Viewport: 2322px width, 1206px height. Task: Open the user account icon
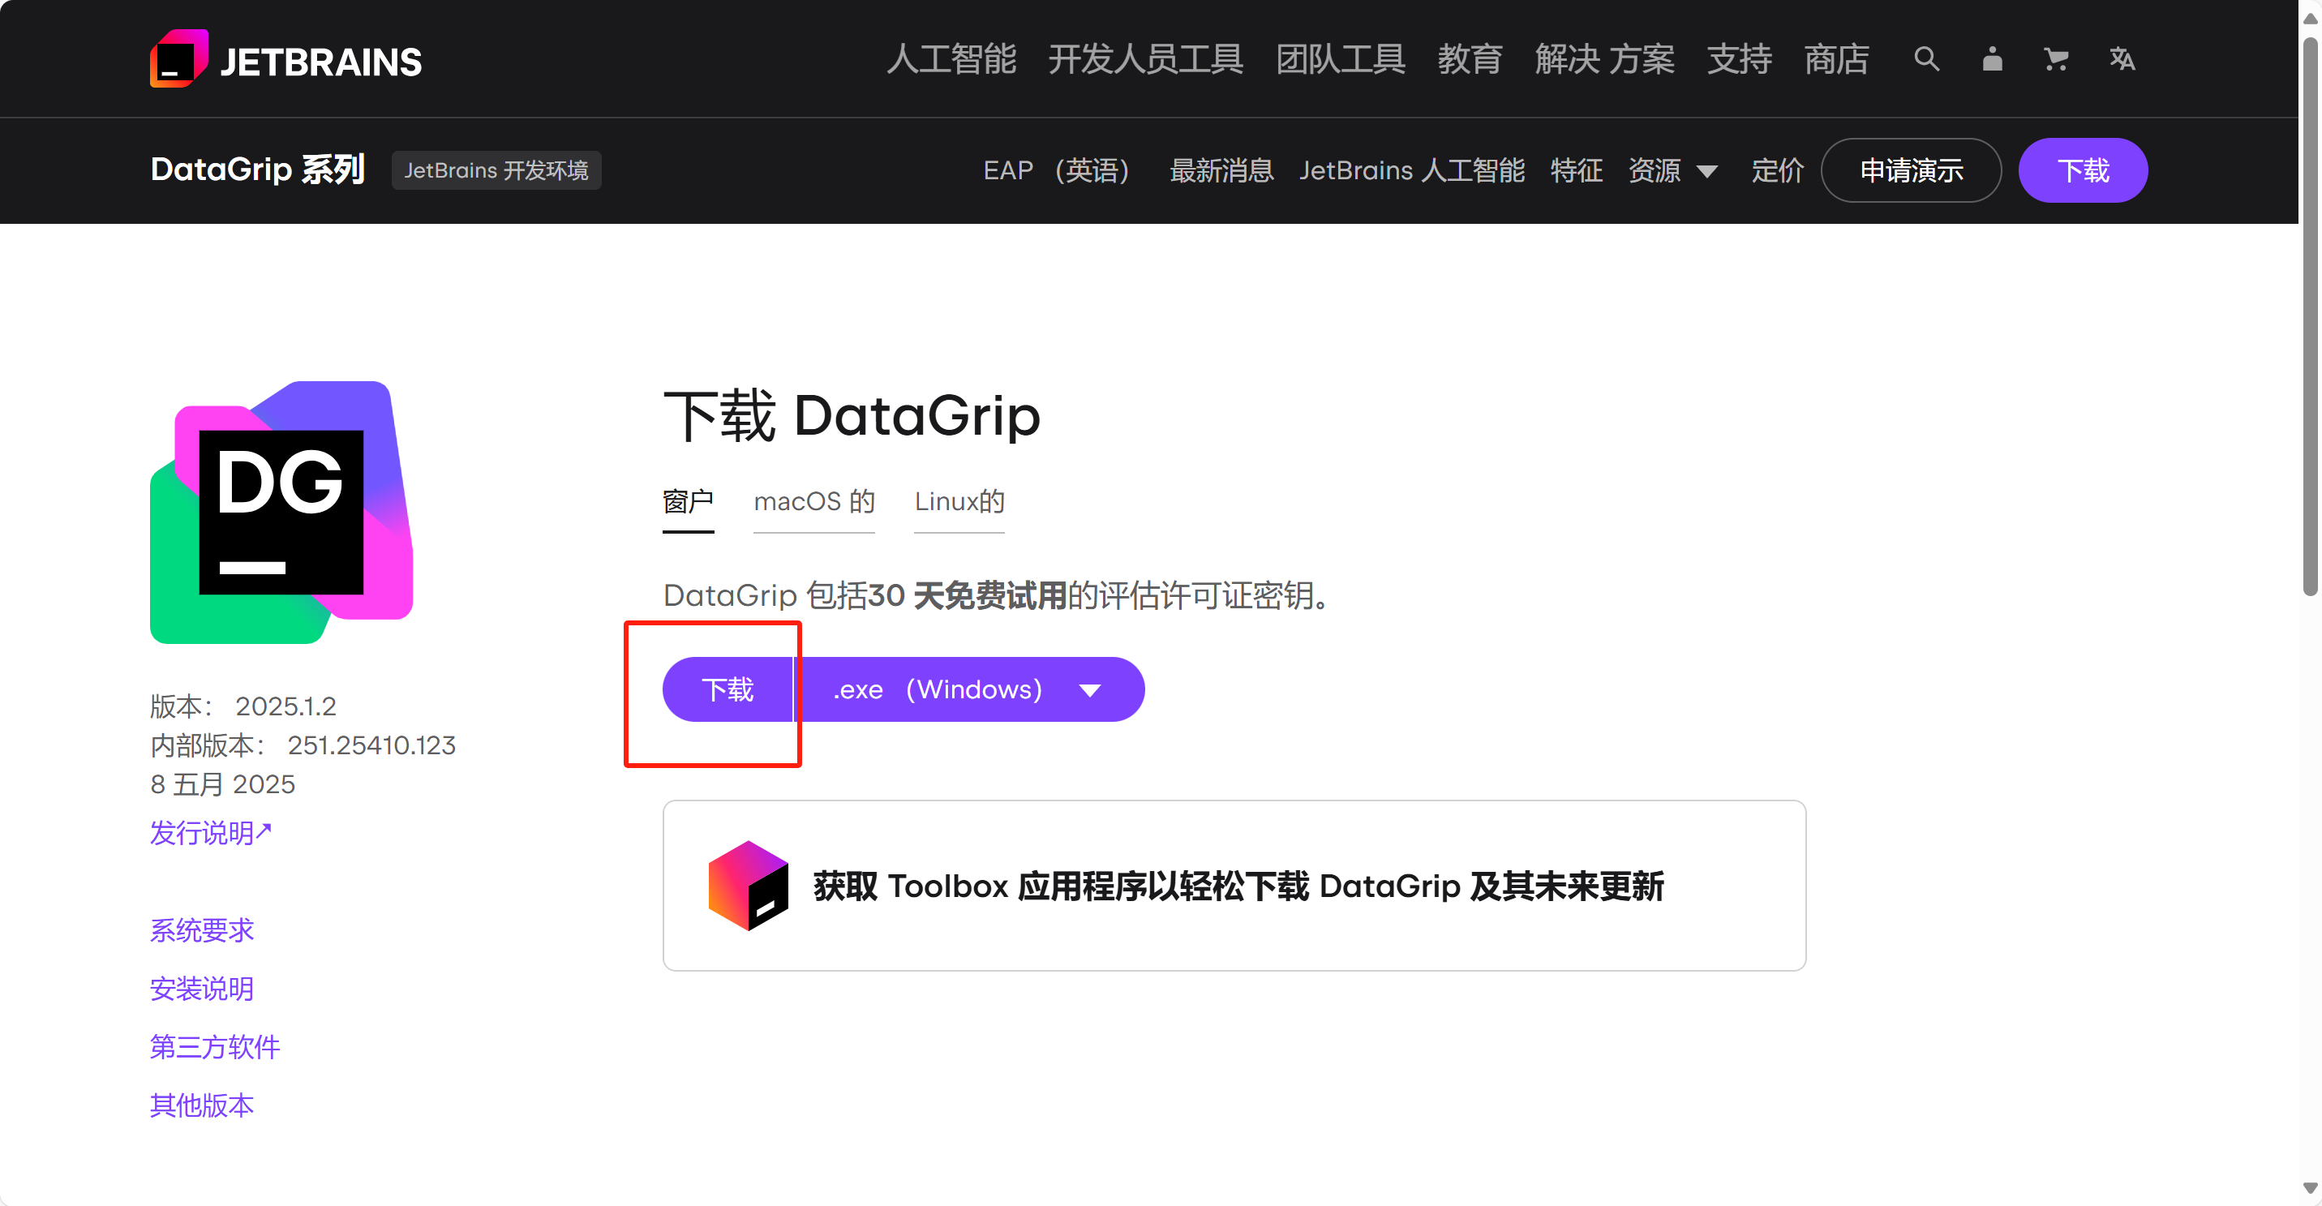click(1992, 59)
